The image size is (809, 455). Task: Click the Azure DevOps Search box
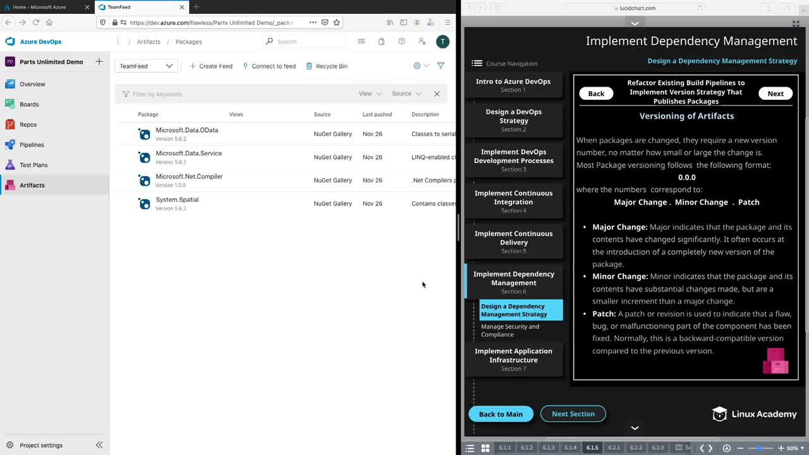304,42
